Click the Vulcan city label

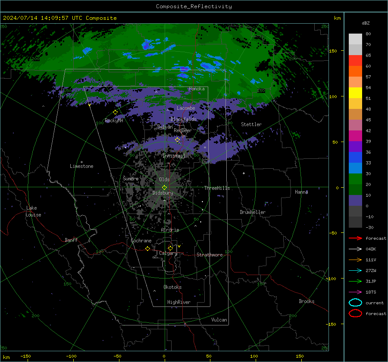click(219, 320)
